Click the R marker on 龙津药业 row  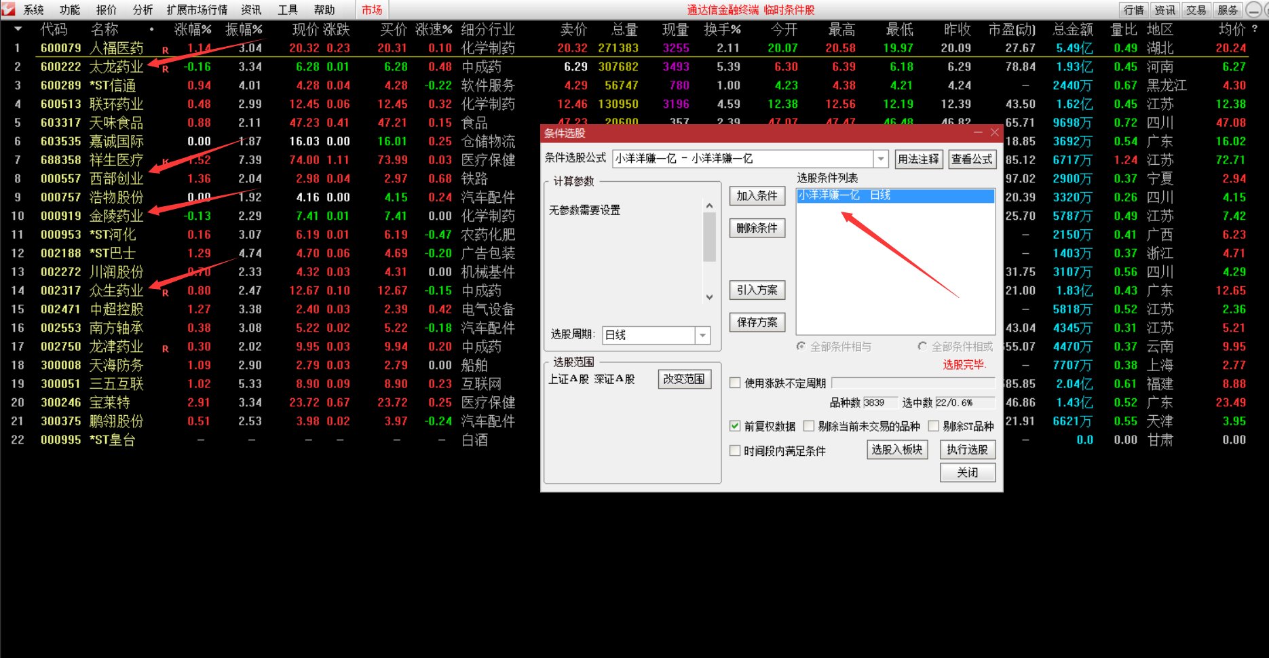coord(165,349)
